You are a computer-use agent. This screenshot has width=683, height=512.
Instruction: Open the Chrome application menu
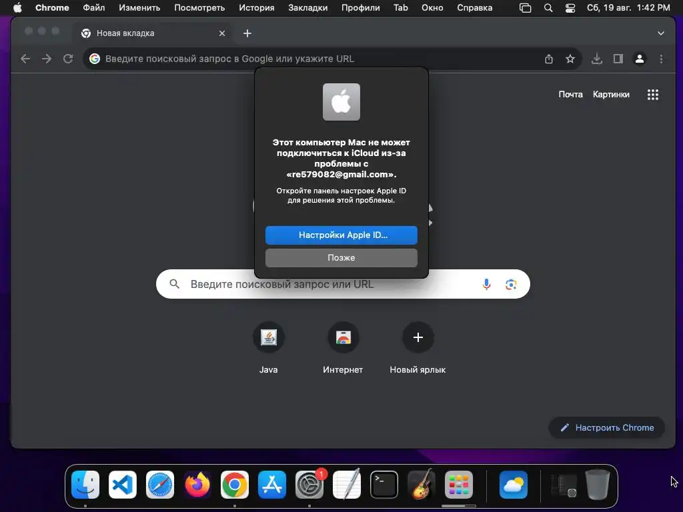coord(52,8)
